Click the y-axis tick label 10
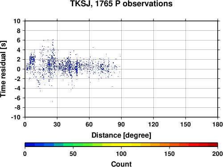Viewport: 223px width, 167px height. (17, 21)
